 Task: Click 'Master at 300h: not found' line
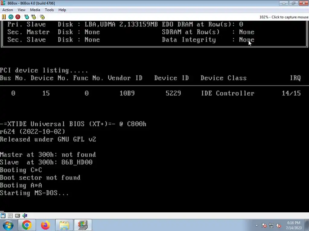pos(48,155)
